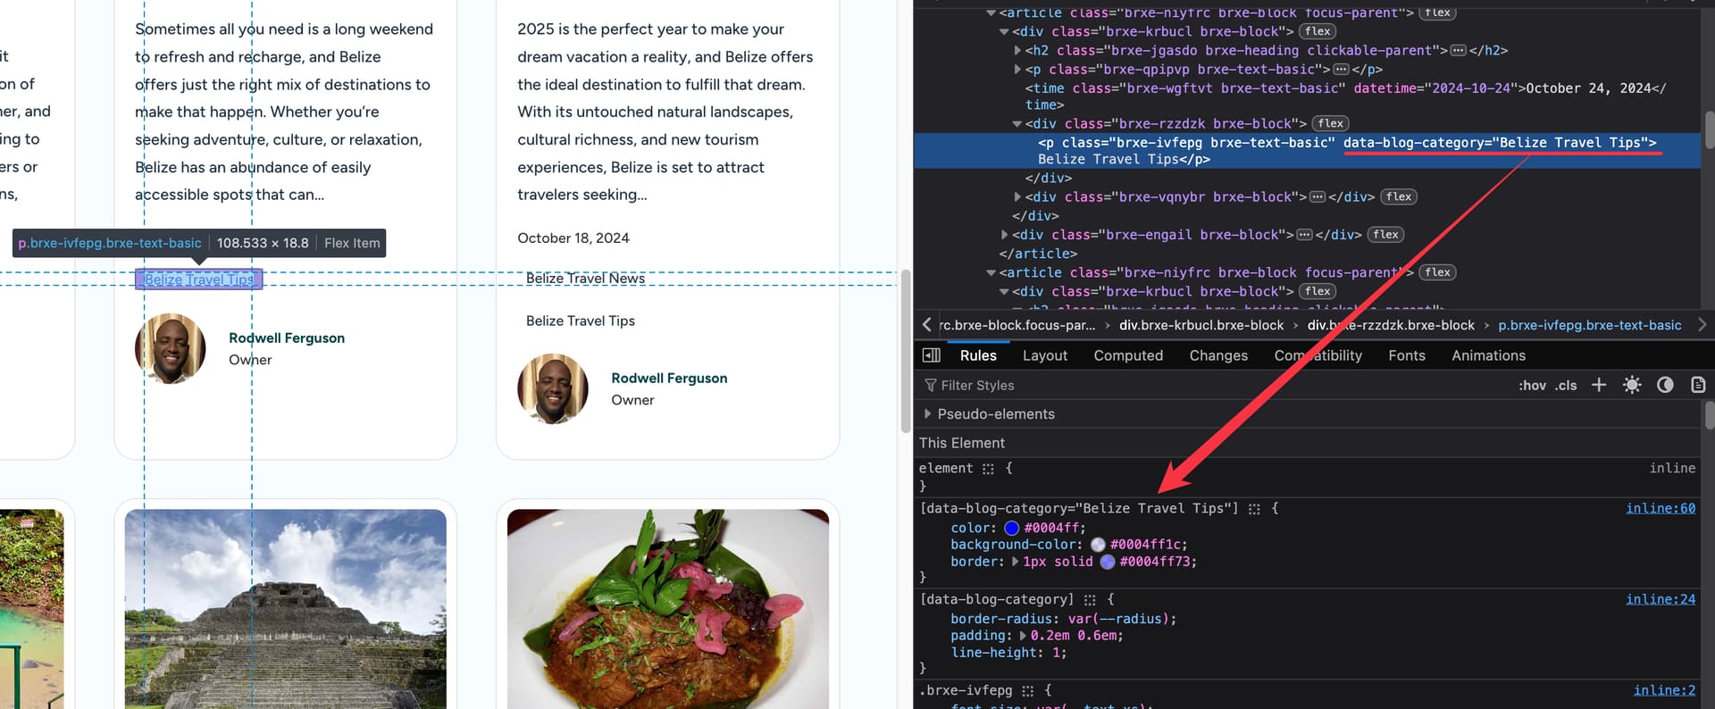
Task: Toggle light color scheme simulation sun icon
Action: pyautogui.click(x=1632, y=385)
